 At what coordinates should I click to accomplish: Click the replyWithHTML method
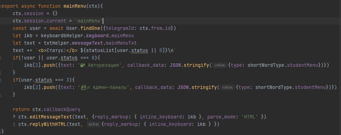pyautogui.click(x=48, y=124)
